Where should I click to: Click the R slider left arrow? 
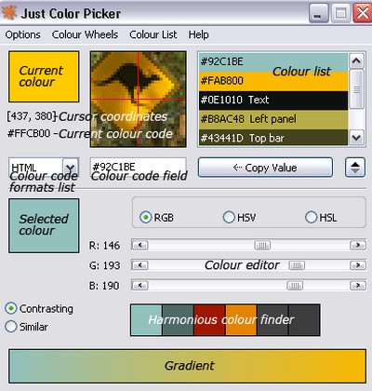pyautogui.click(x=140, y=246)
